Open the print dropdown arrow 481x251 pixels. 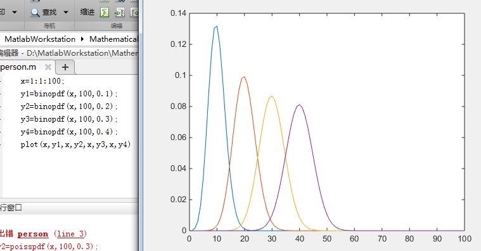(15, 12)
